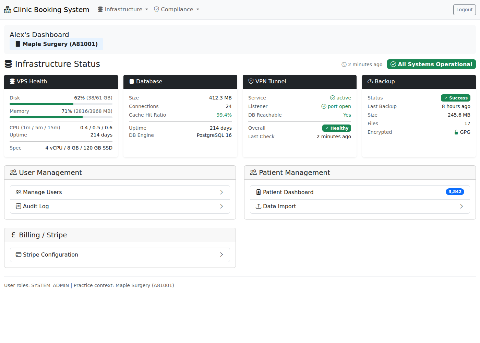Click the chevron on Manage Users row
Viewport: 480px width, 343px height.
tap(221, 192)
